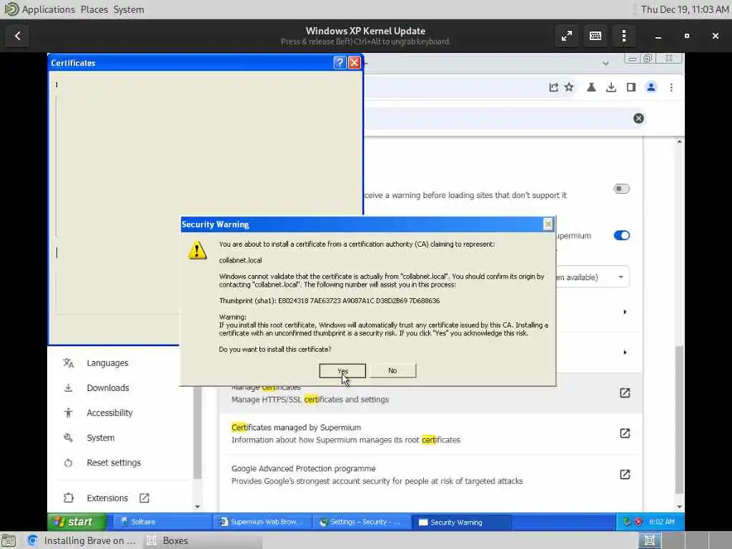
Task: Toggle browser side panel icon
Action: tap(631, 87)
